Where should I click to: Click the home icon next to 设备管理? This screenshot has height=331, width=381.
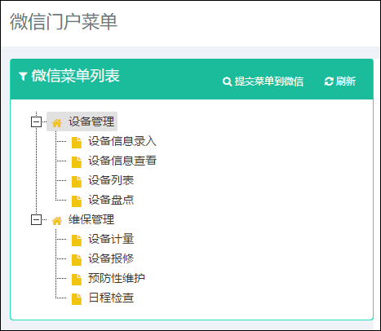(x=57, y=123)
